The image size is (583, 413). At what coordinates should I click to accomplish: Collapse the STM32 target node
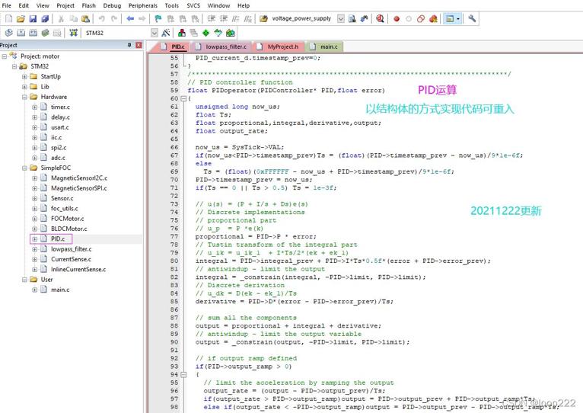coord(14,66)
